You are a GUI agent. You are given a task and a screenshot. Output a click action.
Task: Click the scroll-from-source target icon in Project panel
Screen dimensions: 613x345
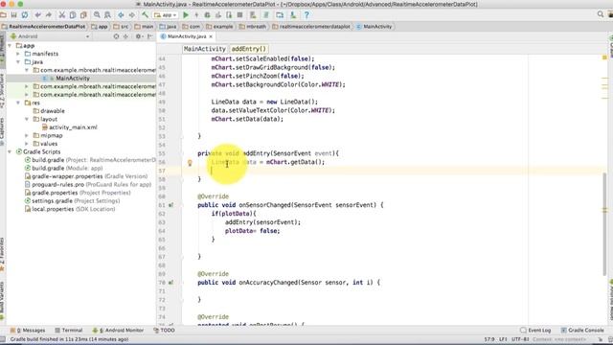116,36
